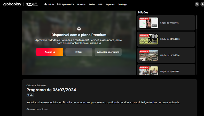Open thumbnail for Edição de 11/01/2025
Screen dimensions: 204x116
tap(149, 23)
